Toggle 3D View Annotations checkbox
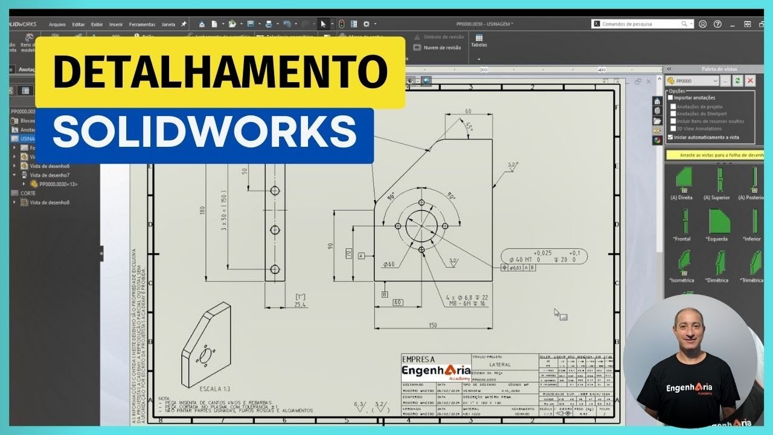 673,128
